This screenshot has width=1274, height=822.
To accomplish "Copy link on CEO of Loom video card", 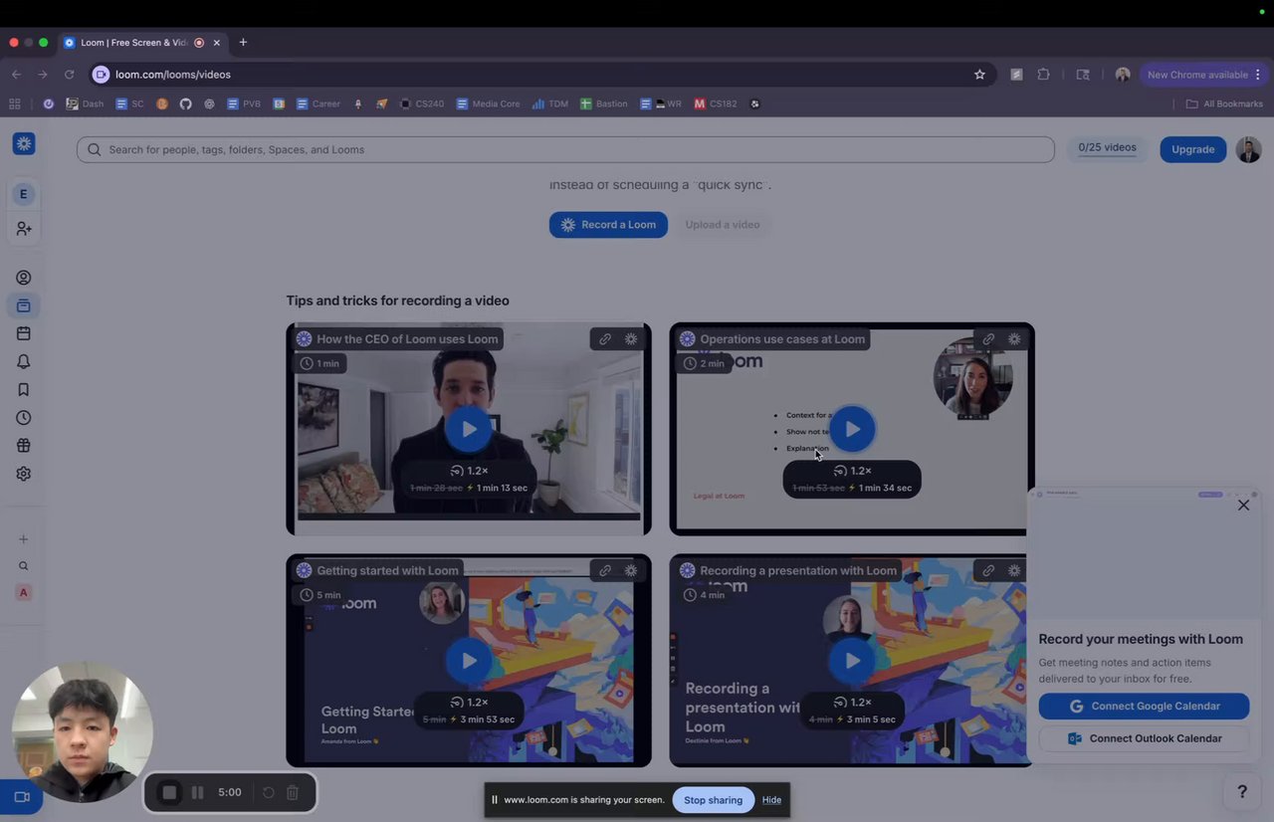I will [605, 339].
